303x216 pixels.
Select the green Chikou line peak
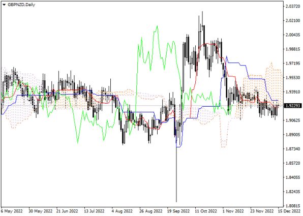click(157, 26)
